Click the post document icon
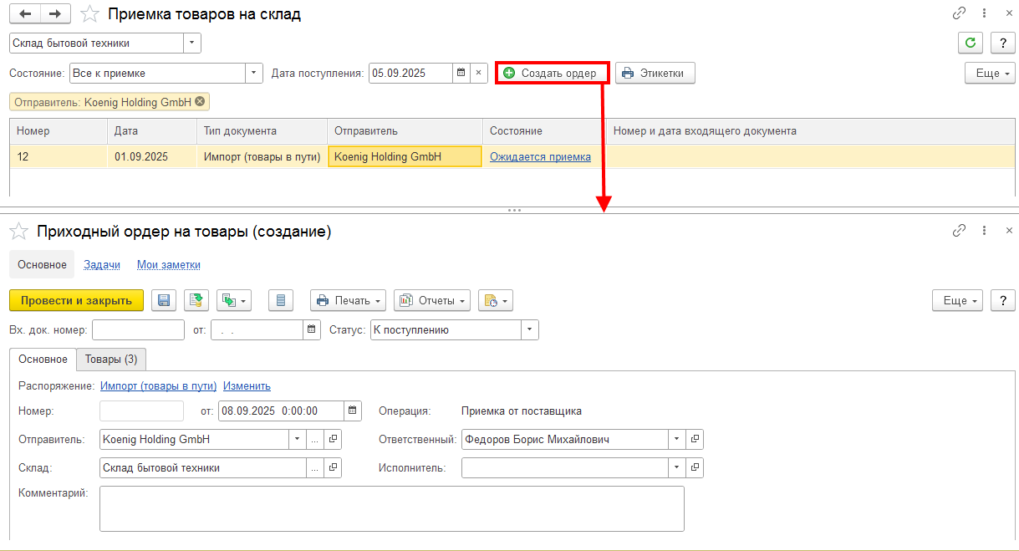 click(196, 300)
